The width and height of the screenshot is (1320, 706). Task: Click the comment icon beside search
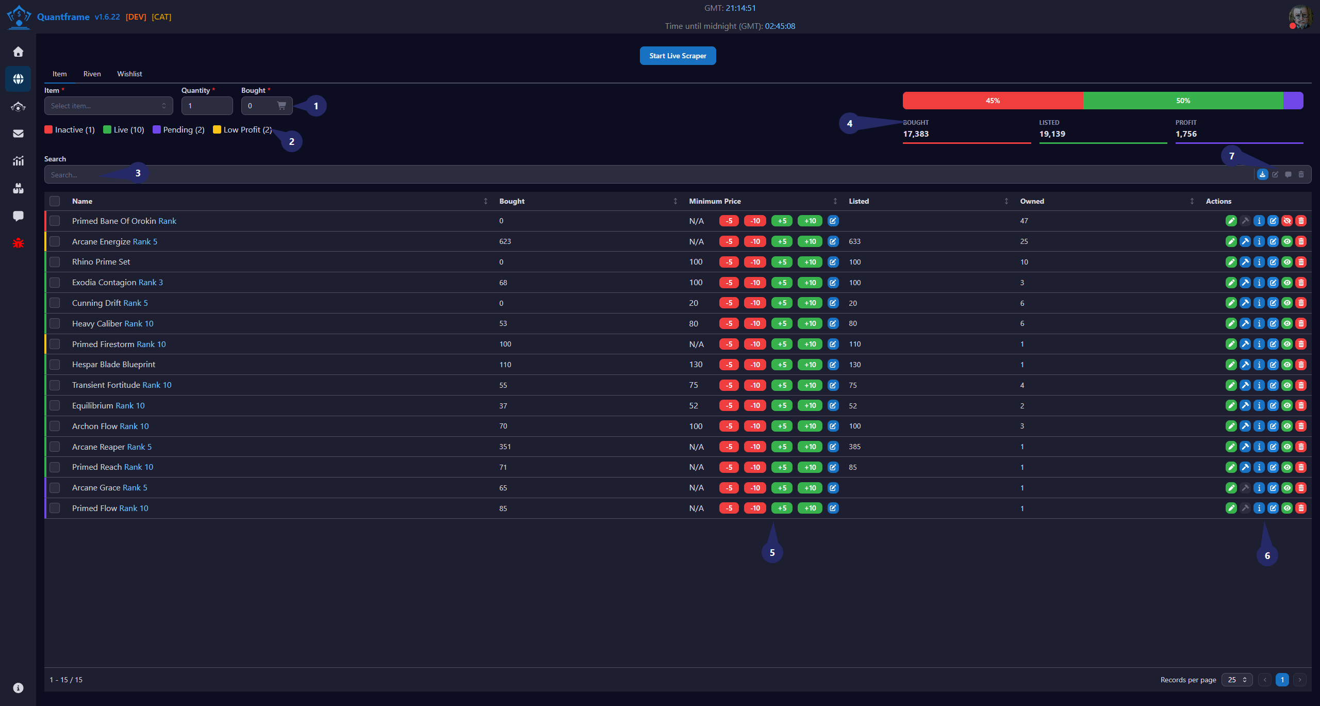pyautogui.click(x=1288, y=174)
